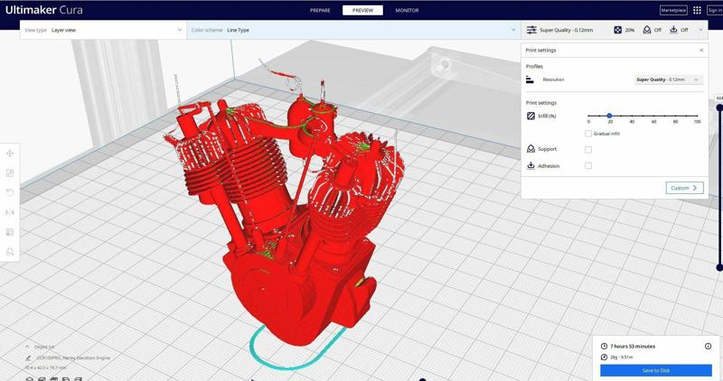
Task: Select the Scale tool in left toolbar
Action: tap(10, 173)
